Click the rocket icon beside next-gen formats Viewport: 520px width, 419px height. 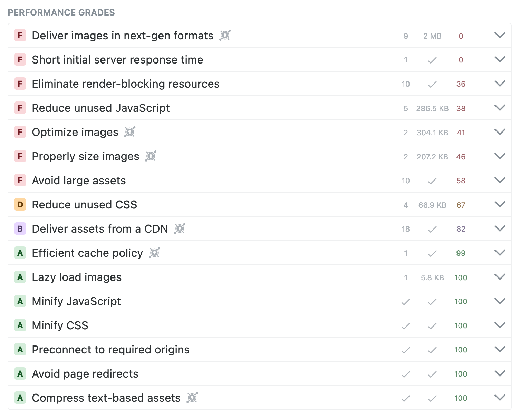pos(225,35)
